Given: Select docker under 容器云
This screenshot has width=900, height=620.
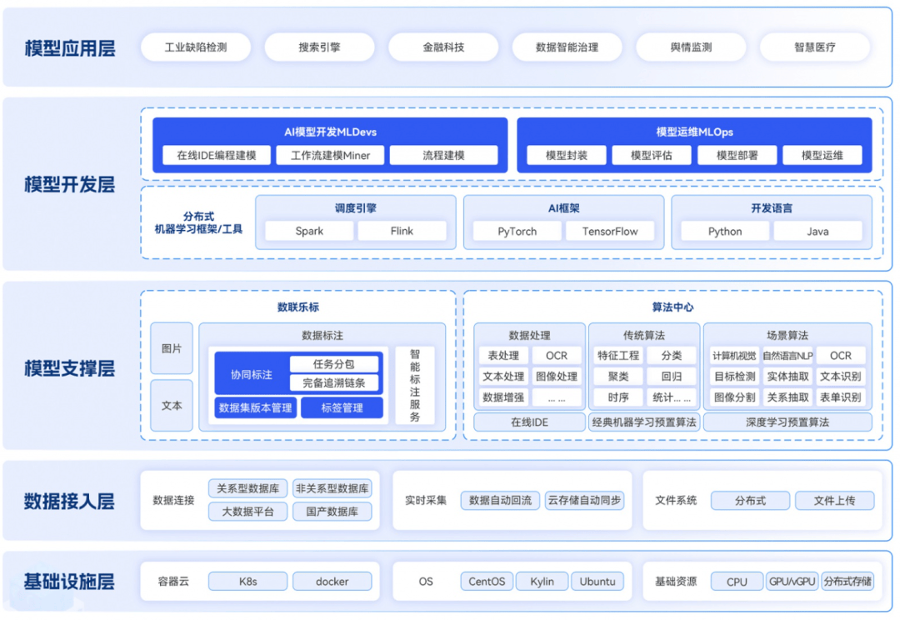Looking at the screenshot, I should coord(332,581).
